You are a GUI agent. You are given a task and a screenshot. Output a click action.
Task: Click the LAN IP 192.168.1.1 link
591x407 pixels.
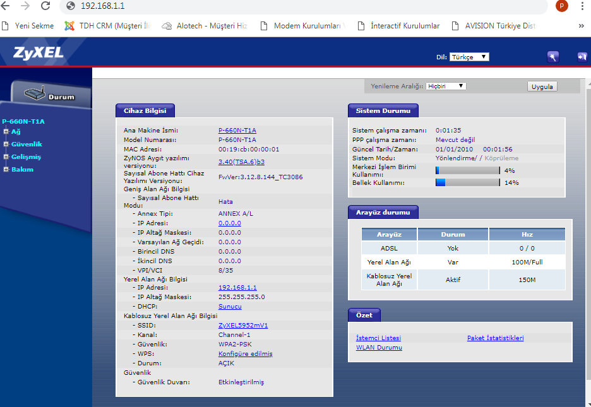click(238, 288)
